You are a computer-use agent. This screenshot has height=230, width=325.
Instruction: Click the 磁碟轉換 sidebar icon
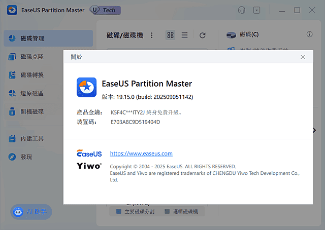pos(12,75)
